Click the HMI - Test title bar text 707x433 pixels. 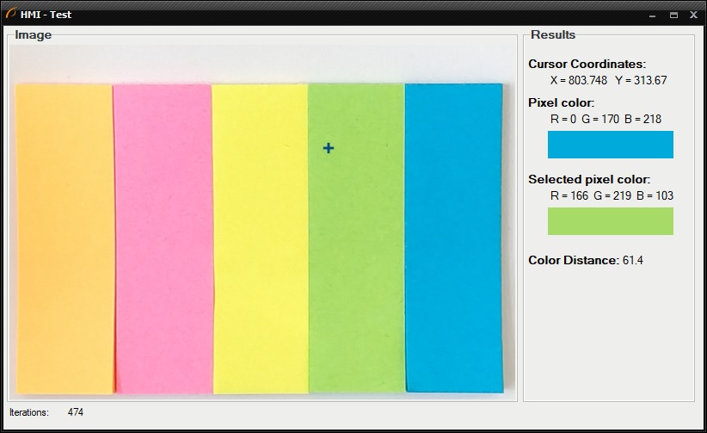point(46,15)
